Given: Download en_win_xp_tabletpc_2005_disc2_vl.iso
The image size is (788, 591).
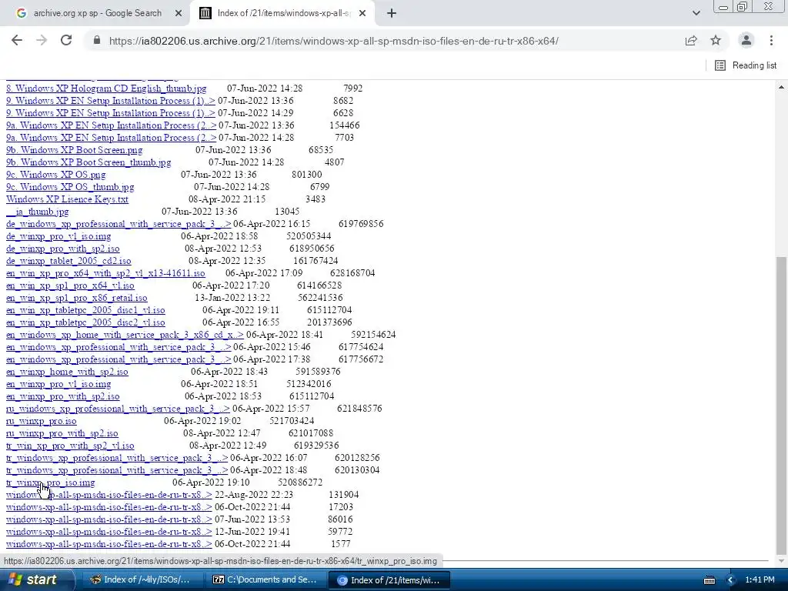Looking at the screenshot, I should 85,322.
